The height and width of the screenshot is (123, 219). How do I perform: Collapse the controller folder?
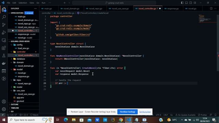[21, 52]
